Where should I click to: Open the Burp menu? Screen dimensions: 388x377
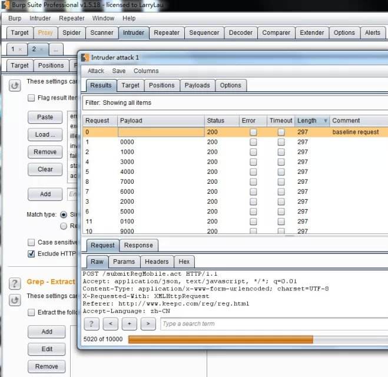[15, 18]
